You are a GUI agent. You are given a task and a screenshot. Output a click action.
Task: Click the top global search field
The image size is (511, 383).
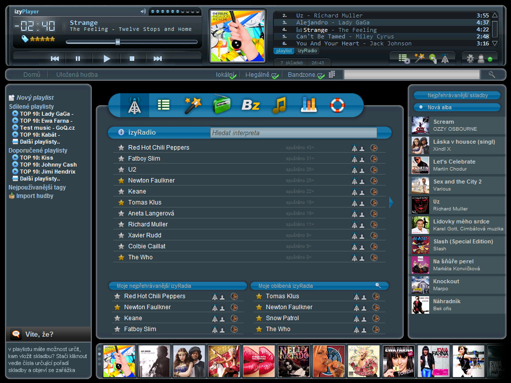[x=412, y=75]
